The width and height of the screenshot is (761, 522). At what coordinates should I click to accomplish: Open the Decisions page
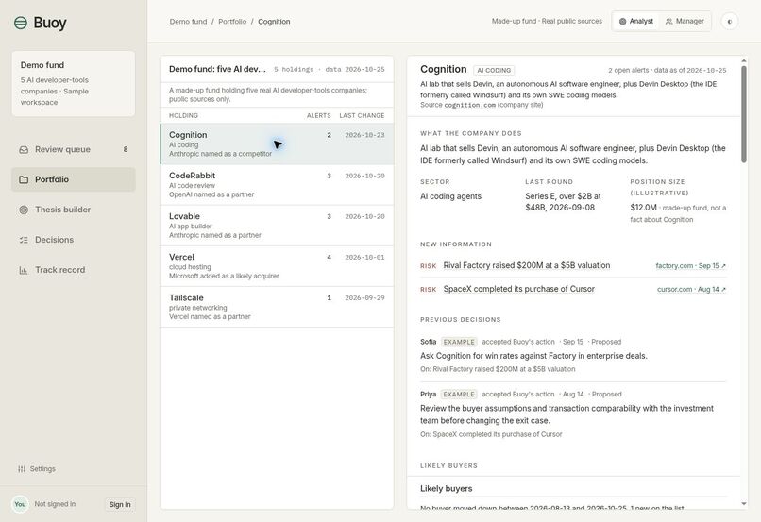tap(74, 240)
